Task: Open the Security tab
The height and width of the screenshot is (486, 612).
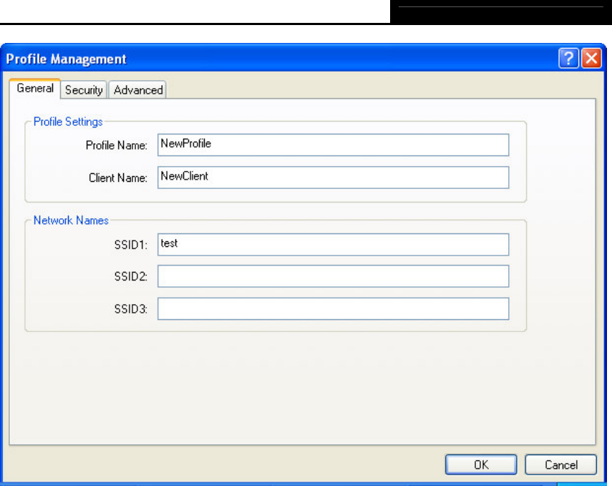Action: pyautogui.click(x=84, y=89)
